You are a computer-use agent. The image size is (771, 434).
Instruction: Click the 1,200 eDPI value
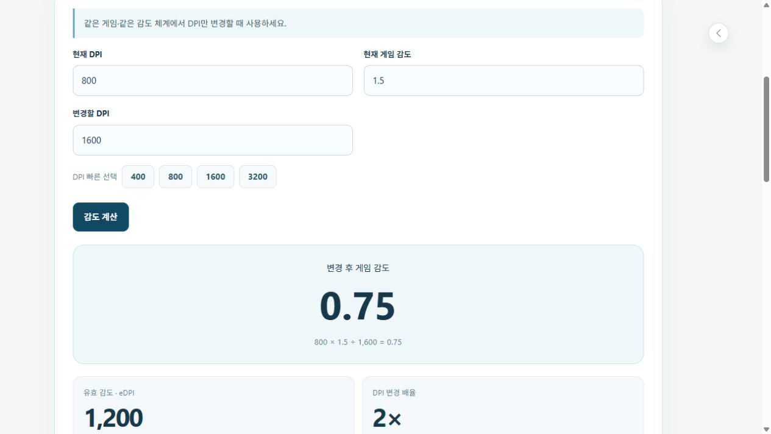113,418
